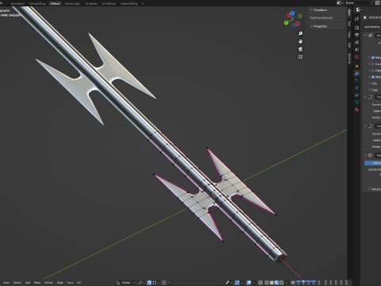Switch to the UV Editing workspace tab
381x286 pixels.
[109, 4]
